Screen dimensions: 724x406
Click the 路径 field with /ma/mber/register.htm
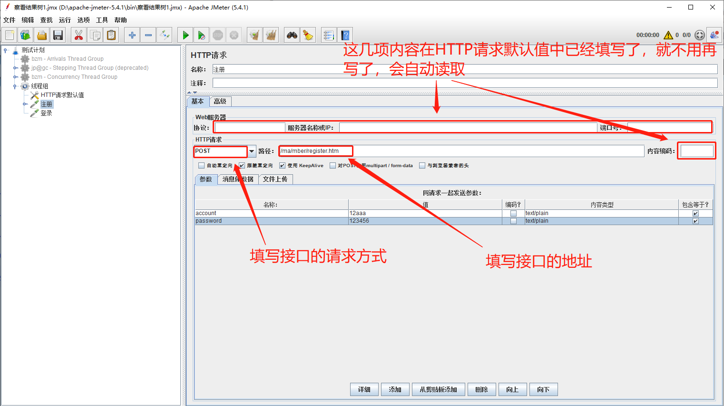[461, 151]
